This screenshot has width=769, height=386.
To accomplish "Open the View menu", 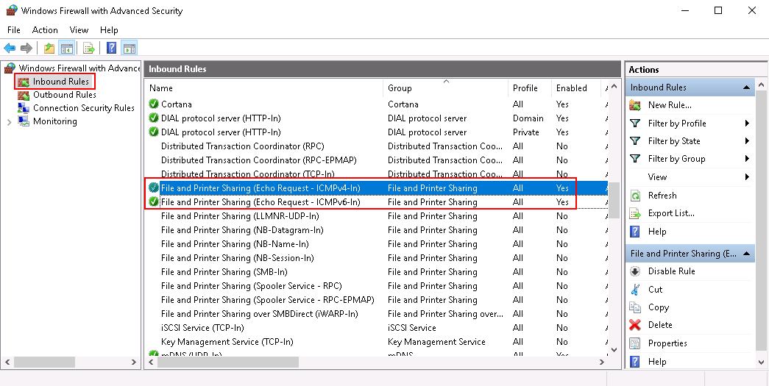I will [79, 30].
